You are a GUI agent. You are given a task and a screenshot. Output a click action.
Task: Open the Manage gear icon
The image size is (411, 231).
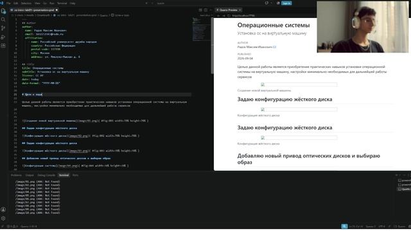pyautogui.click(x=3, y=218)
